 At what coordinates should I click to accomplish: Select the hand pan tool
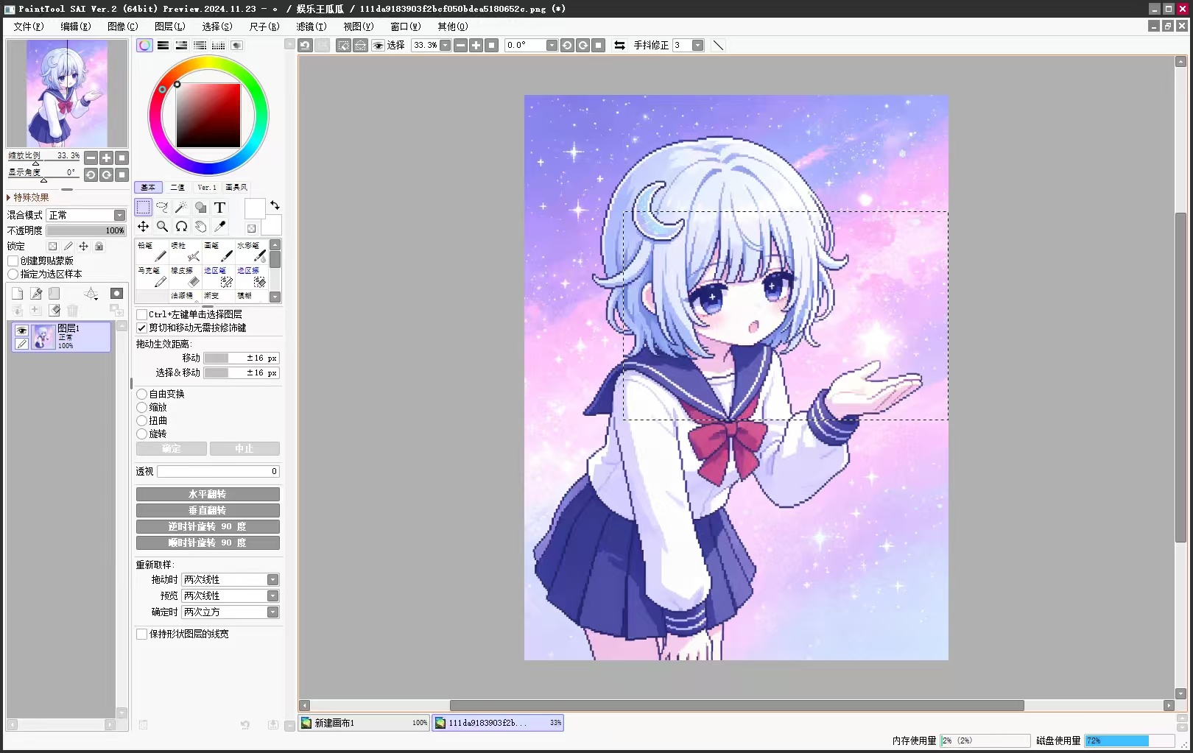[x=201, y=227]
